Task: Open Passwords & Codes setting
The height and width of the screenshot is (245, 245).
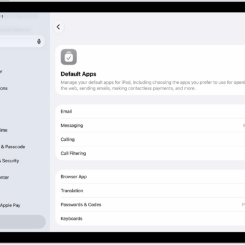Action: (x=150, y=205)
